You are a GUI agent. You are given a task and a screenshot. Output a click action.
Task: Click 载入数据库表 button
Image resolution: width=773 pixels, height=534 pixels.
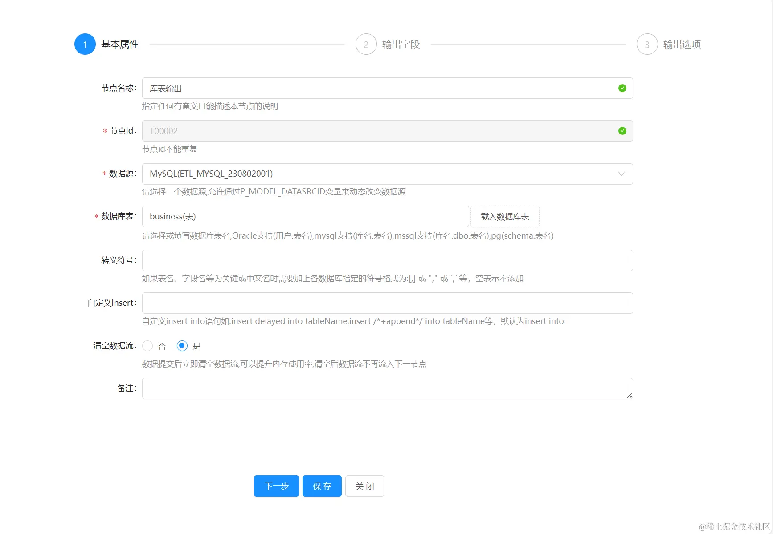[505, 216]
